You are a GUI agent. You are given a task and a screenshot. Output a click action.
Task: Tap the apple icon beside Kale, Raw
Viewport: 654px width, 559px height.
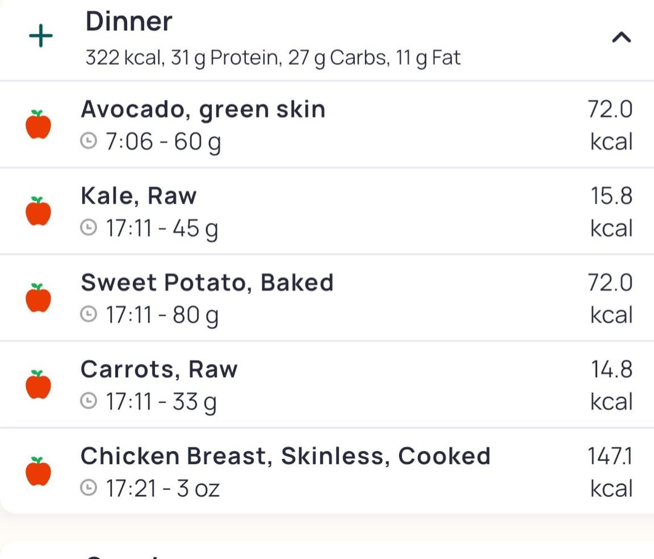pos(38,211)
